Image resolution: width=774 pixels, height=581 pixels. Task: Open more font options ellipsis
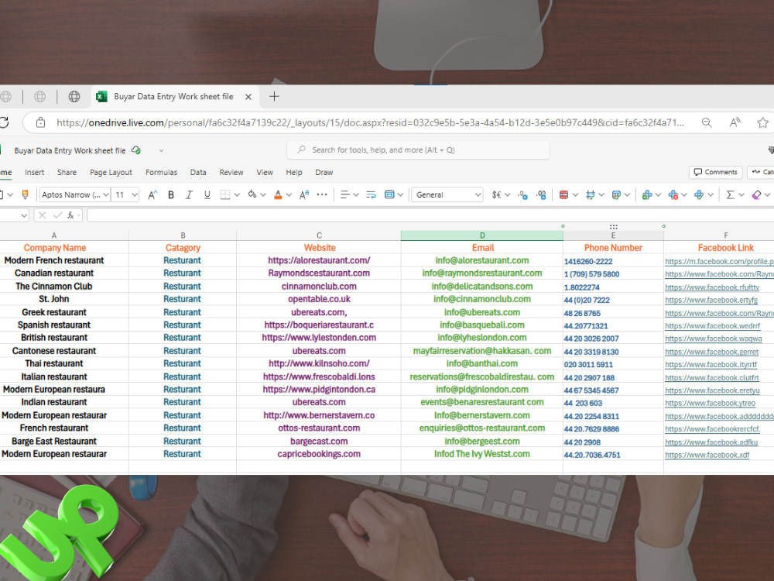322,194
